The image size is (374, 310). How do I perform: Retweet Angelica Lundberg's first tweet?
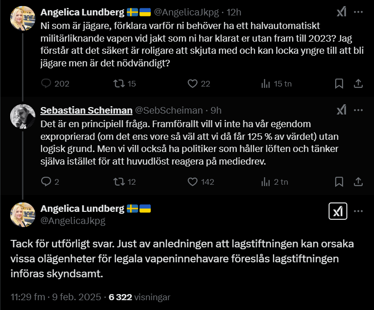(119, 84)
